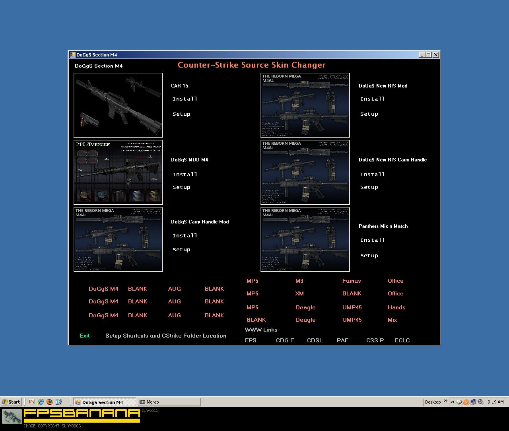Click the M4 Avenger preview thumbnail
This screenshot has width=509, height=431.
coord(118,172)
